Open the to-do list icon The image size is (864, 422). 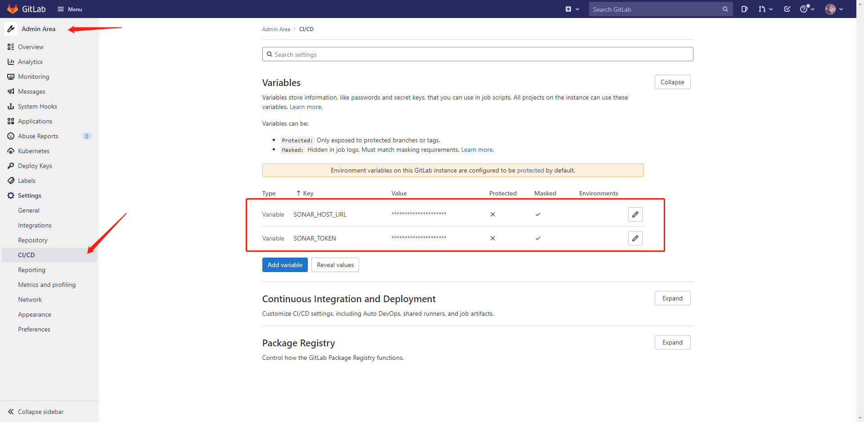(x=787, y=9)
